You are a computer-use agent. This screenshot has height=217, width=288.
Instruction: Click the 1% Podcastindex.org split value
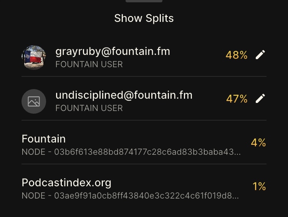click(x=259, y=186)
